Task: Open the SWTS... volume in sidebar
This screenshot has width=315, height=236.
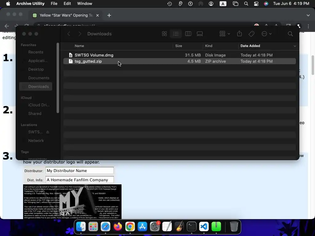Action: coord(35,132)
